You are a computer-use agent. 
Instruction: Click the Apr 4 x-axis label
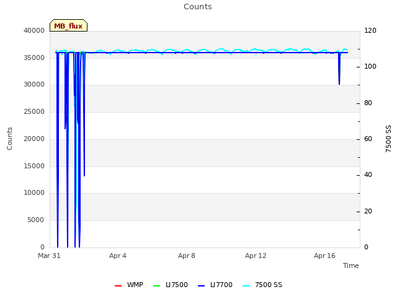pyautogui.click(x=118, y=256)
